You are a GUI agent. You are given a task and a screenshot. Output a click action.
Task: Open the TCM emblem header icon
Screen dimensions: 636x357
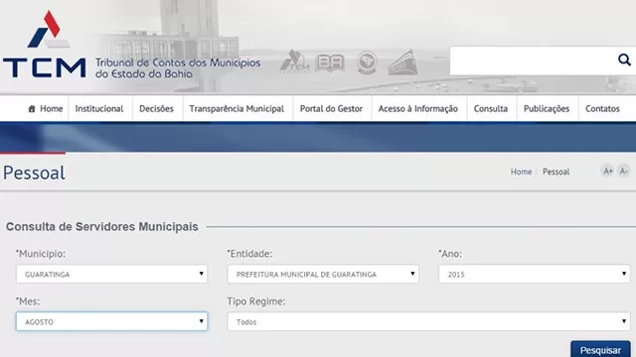tap(295, 61)
